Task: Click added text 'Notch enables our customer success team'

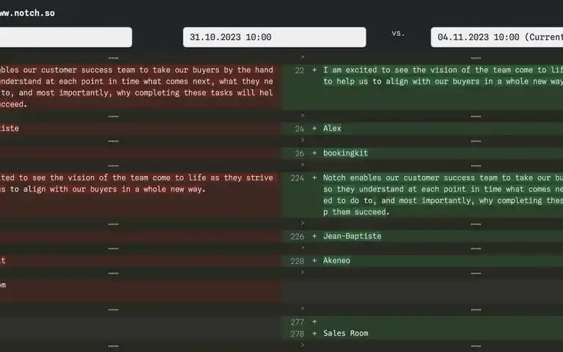Action: tap(411, 177)
